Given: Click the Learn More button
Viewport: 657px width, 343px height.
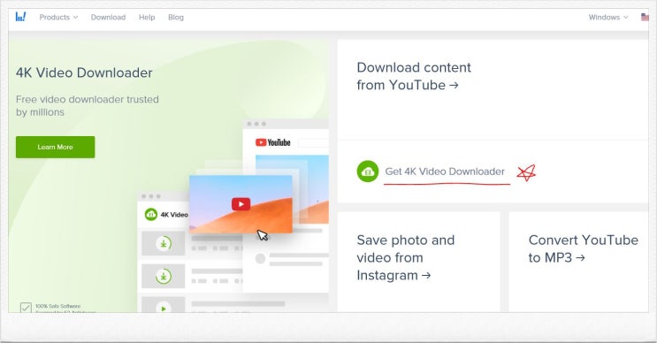Looking at the screenshot, I should pos(56,147).
